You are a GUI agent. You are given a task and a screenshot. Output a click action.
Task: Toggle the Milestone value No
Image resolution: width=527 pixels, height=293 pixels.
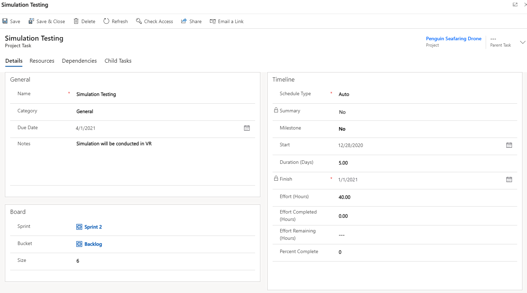coord(342,129)
